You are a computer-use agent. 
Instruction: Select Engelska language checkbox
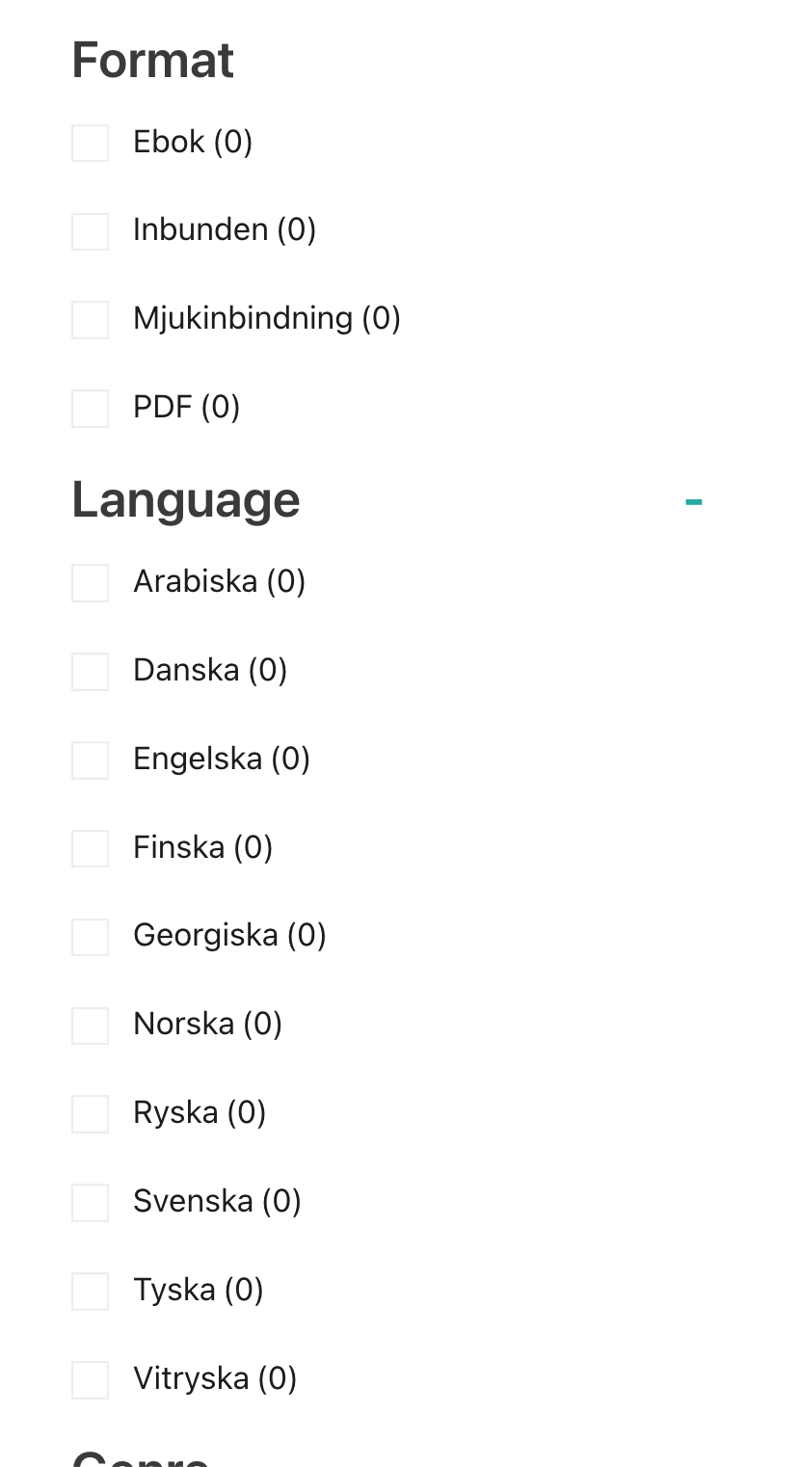pos(90,760)
